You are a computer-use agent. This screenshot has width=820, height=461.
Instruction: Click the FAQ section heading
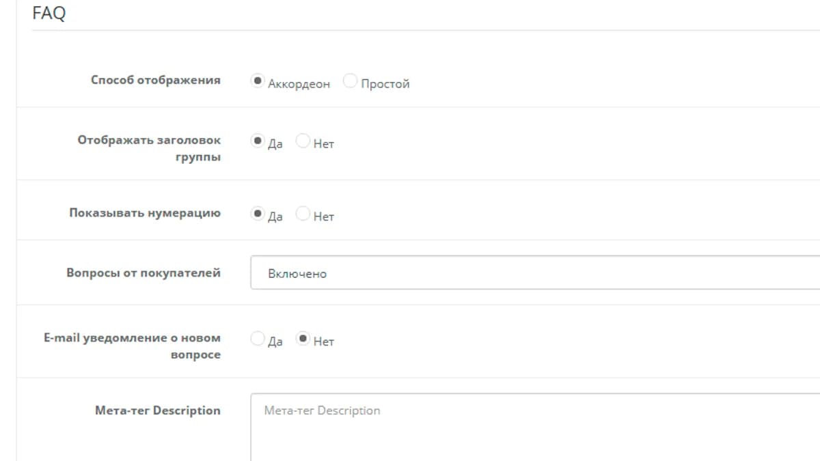tap(49, 13)
